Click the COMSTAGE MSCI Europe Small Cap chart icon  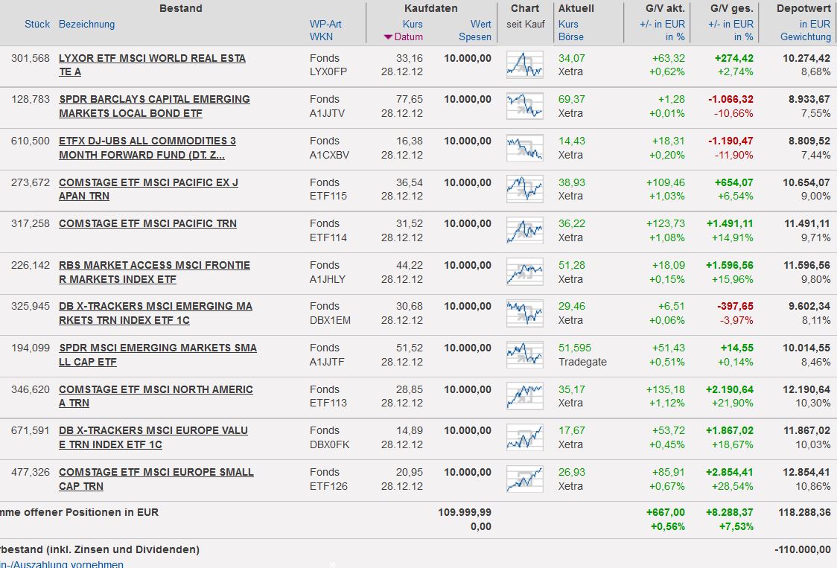pos(525,479)
